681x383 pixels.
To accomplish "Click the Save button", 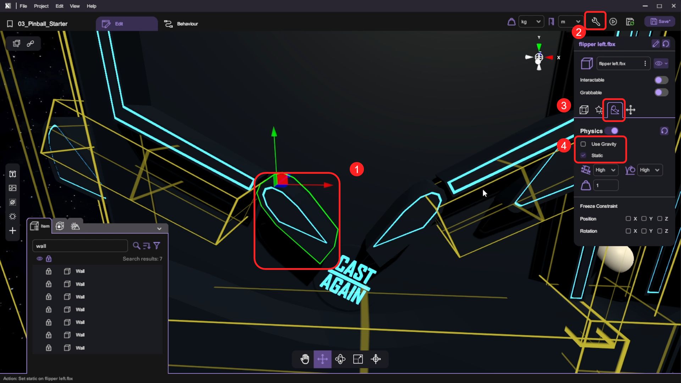I will [660, 21].
